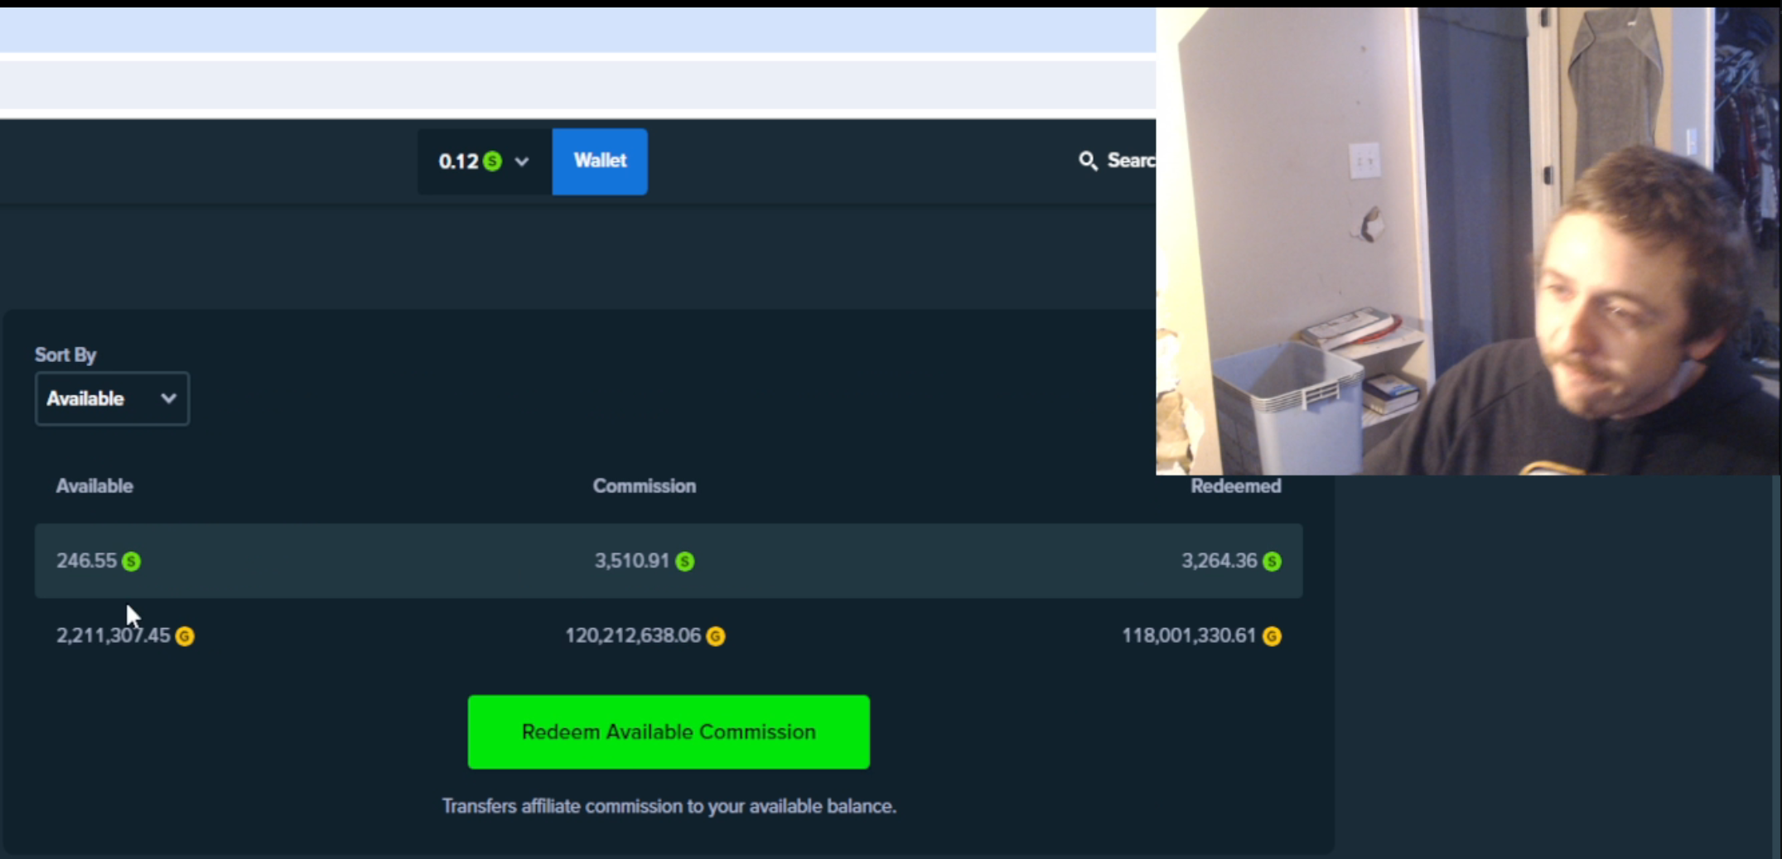The image size is (1782, 859).
Task: Select the 2,211,307.45 available amount
Action: [x=113, y=635]
